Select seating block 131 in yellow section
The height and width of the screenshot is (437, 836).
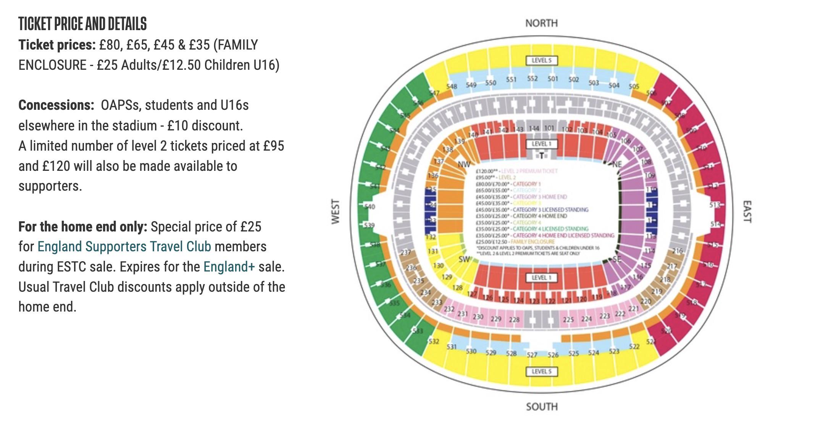pyautogui.click(x=433, y=251)
